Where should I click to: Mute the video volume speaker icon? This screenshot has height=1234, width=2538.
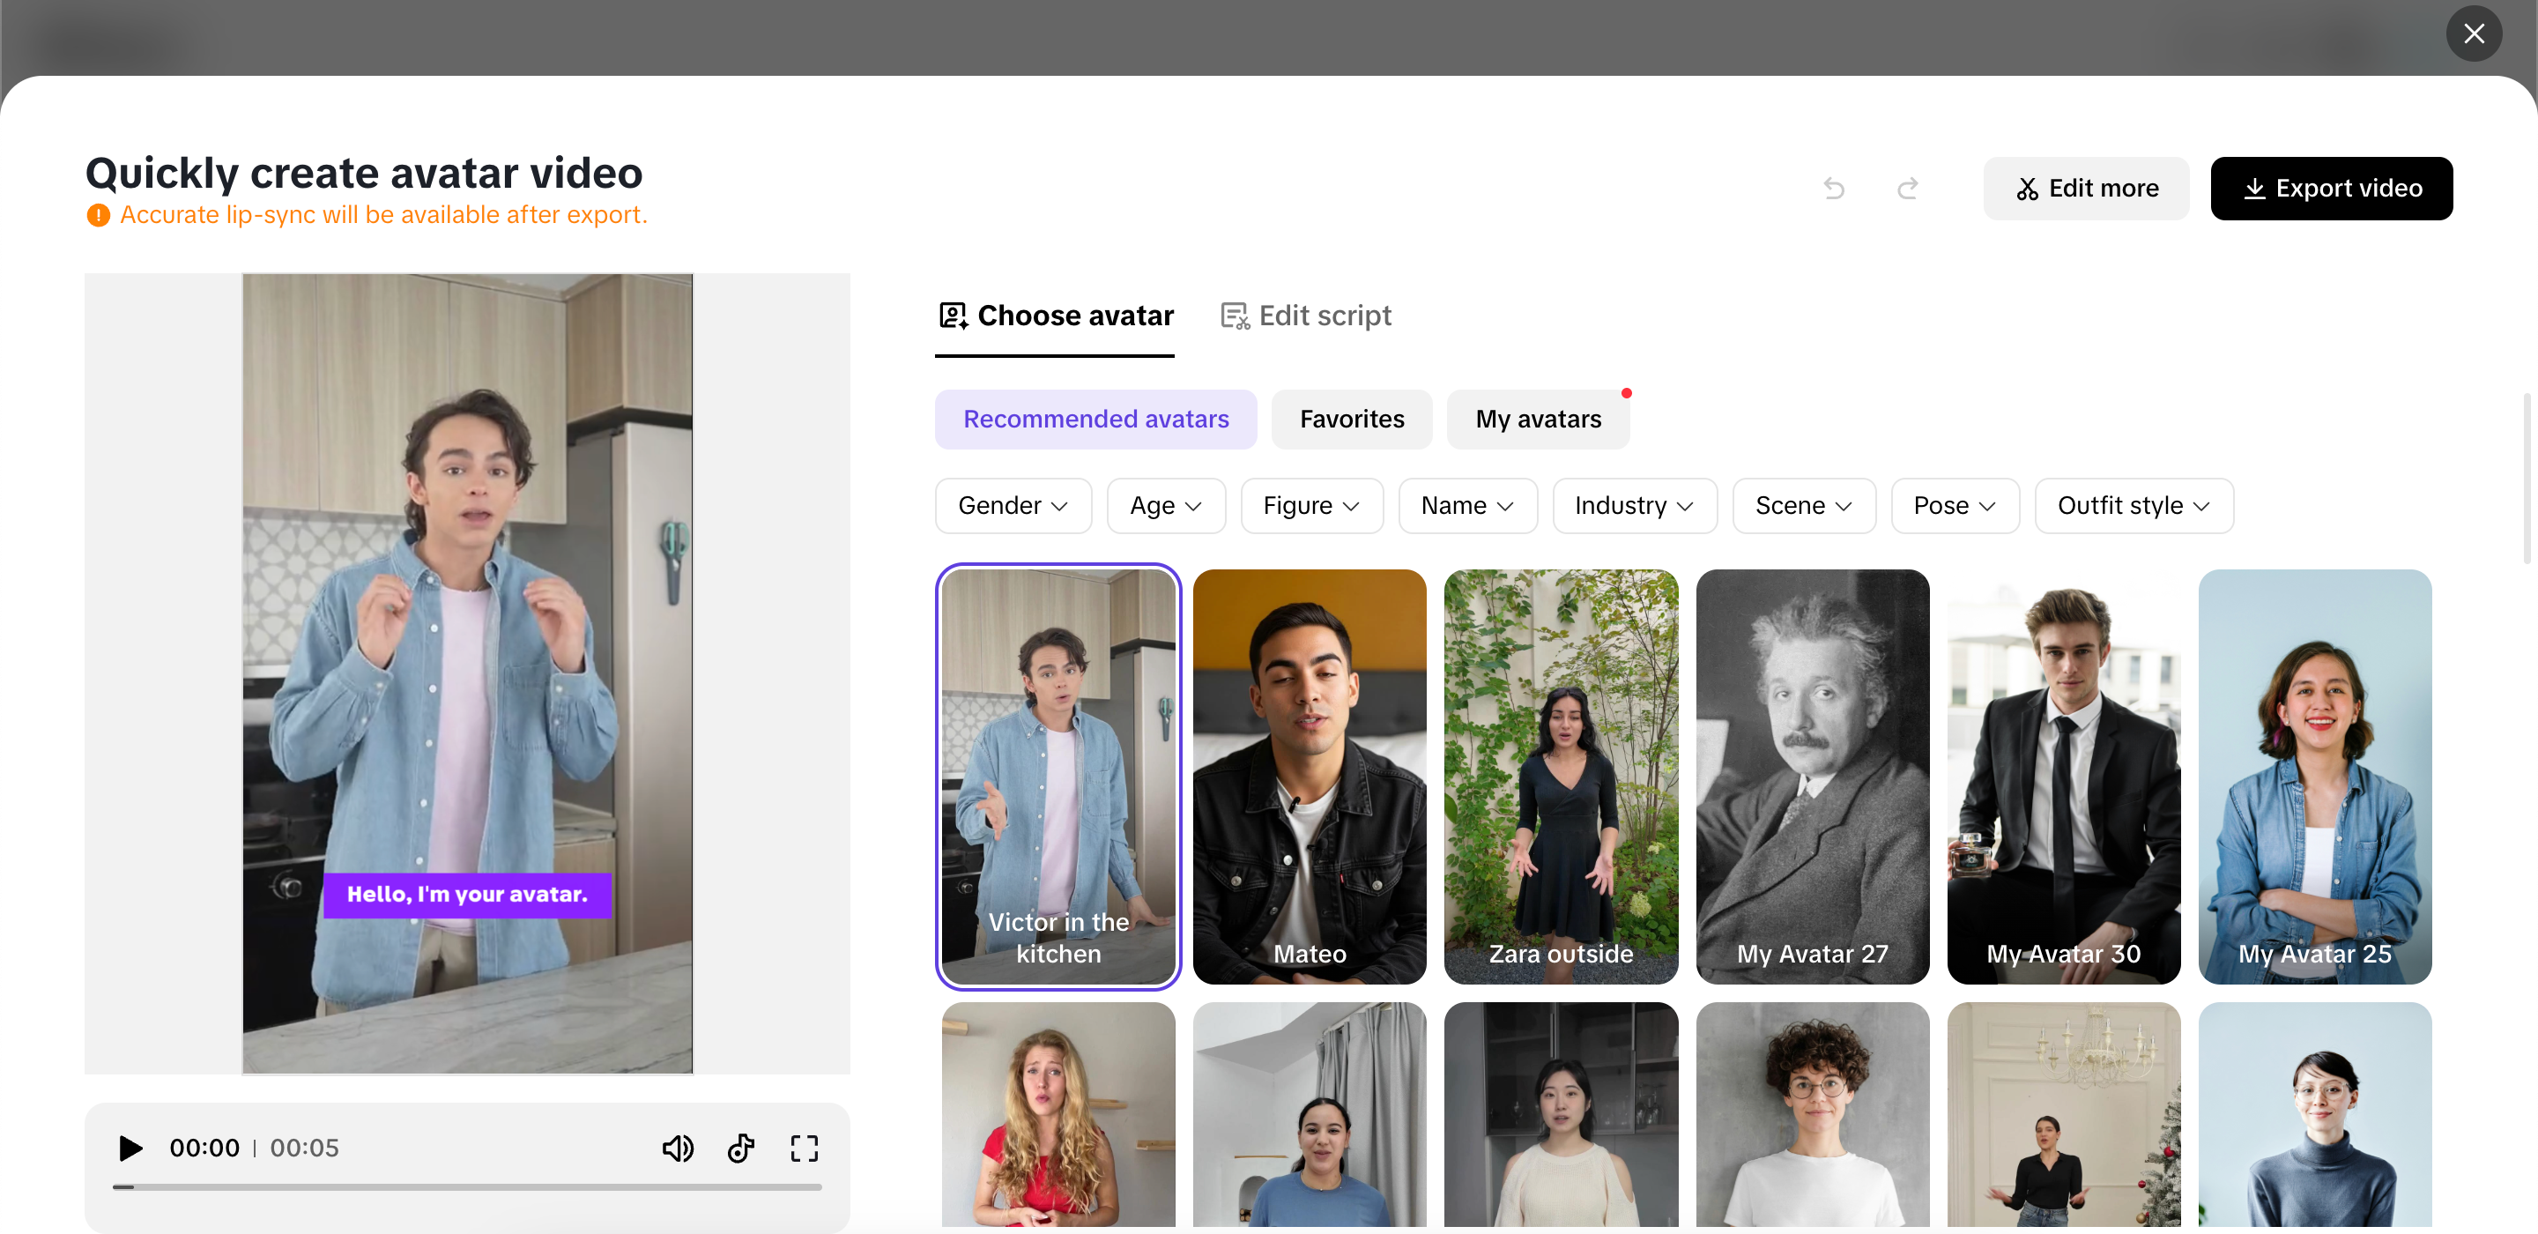click(x=678, y=1149)
